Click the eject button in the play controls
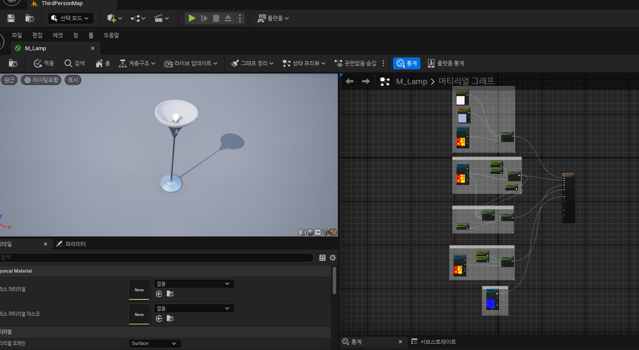Screen dimensions: 639x350 tap(228, 18)
